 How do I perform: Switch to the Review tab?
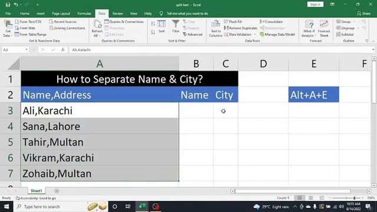click(x=118, y=14)
